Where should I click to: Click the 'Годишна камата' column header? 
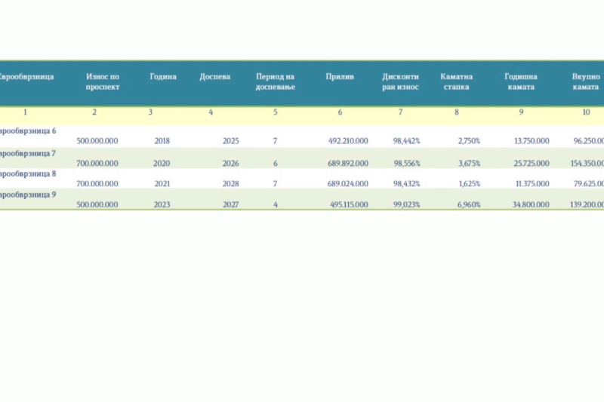pyautogui.click(x=521, y=81)
